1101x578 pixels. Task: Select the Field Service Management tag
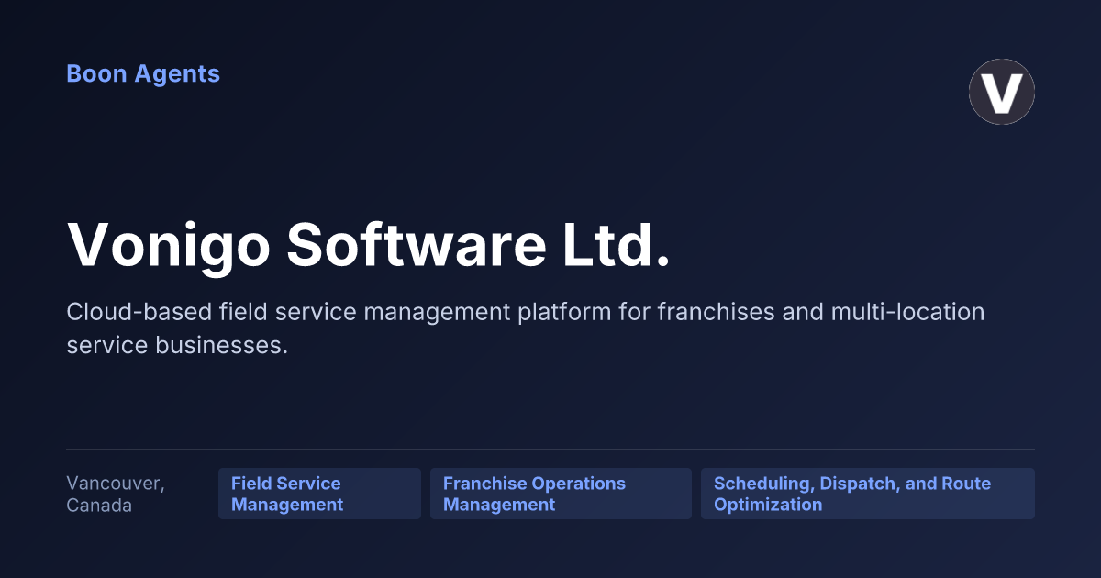[x=319, y=494]
